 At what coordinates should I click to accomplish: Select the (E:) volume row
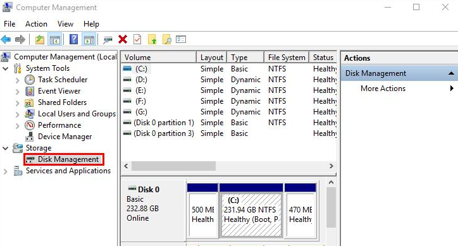(229, 90)
